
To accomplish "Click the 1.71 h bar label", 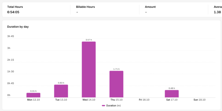I will pos(116,69).
